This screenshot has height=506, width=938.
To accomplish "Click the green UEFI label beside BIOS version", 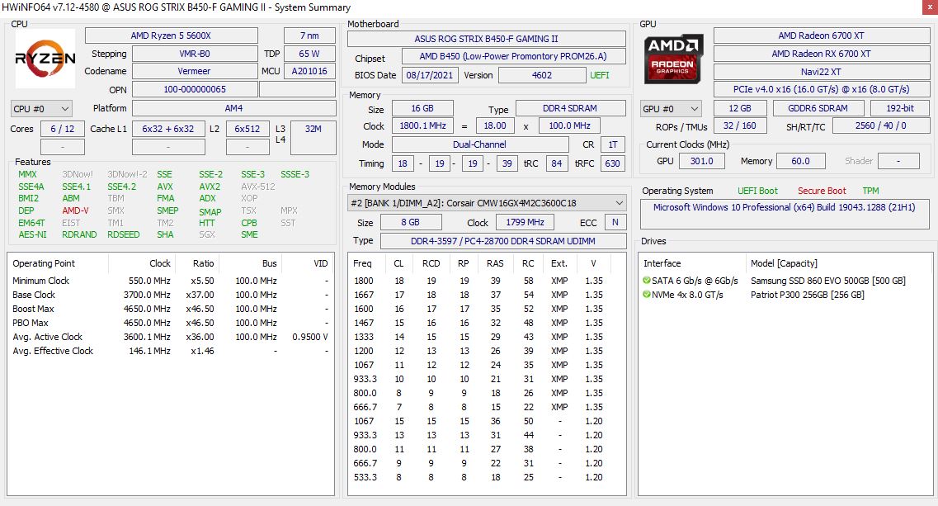I will [x=600, y=75].
